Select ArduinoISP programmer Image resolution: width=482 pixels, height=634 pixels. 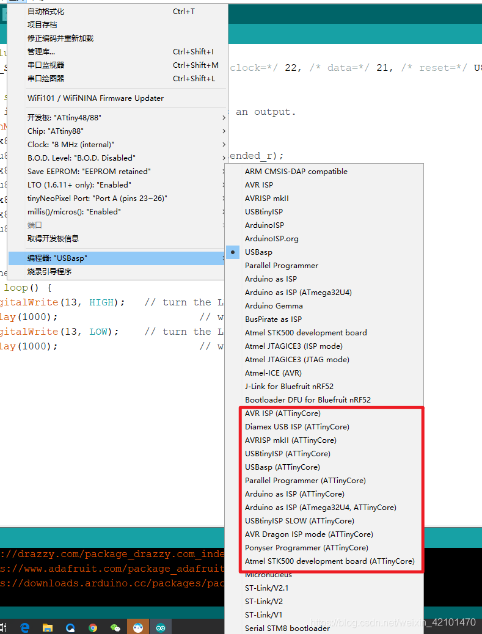(325, 225)
